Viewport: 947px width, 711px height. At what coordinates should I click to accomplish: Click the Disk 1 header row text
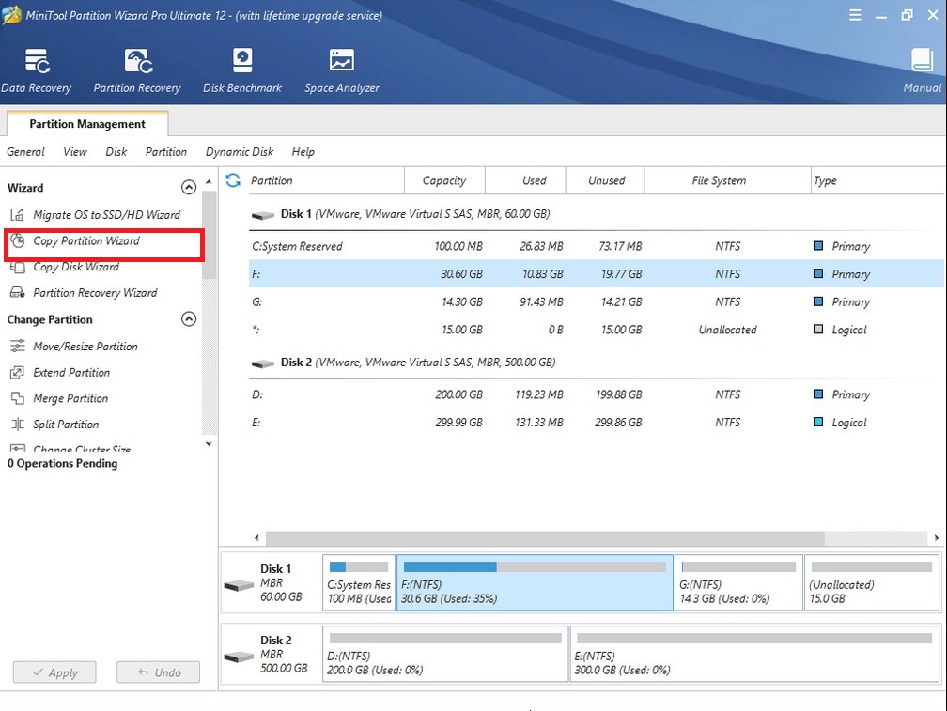415,213
